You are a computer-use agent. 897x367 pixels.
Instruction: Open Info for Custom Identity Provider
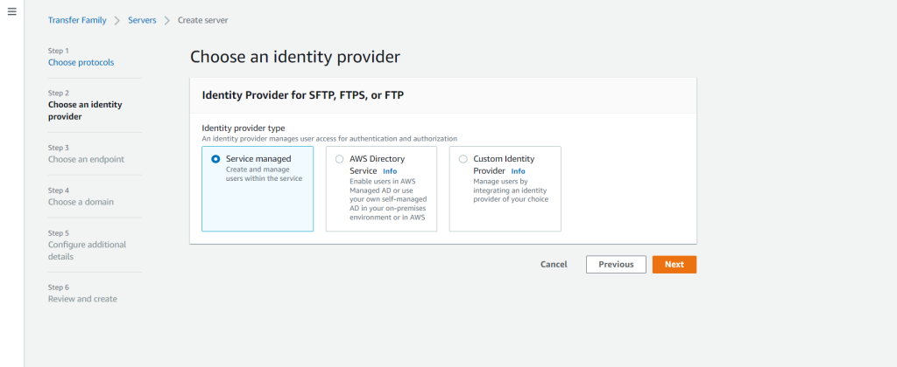point(518,171)
